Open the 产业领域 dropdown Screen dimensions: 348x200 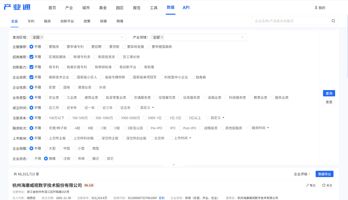[x=242, y=37]
